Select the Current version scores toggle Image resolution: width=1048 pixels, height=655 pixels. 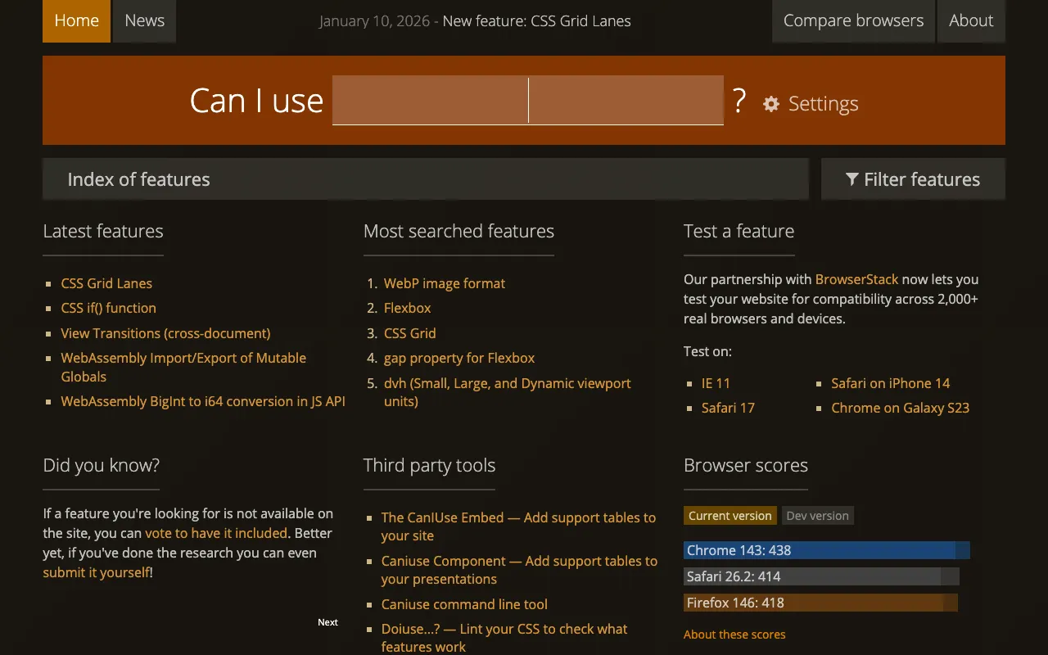click(x=730, y=515)
